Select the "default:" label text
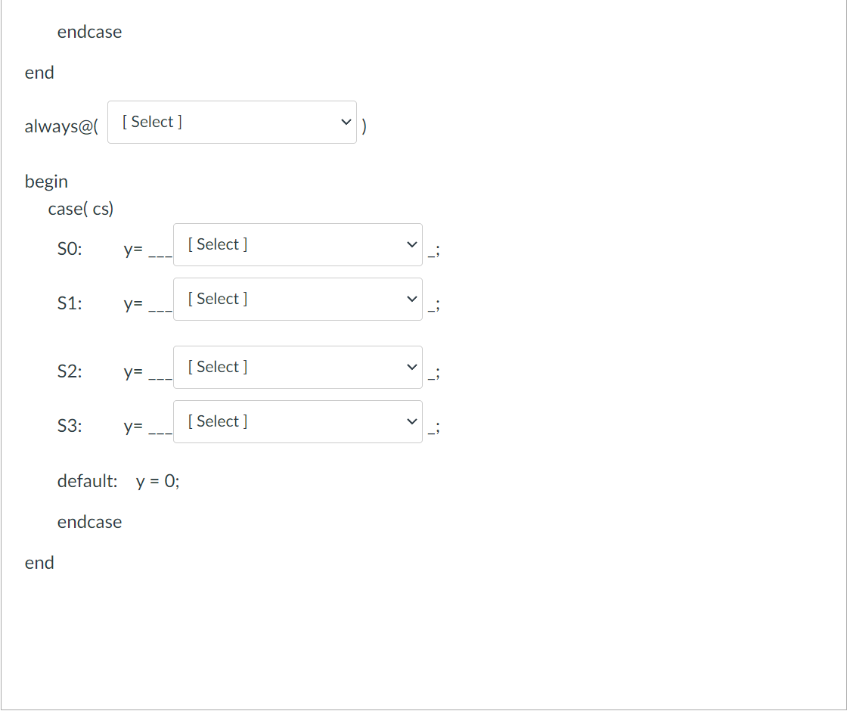This screenshot has height=711, width=847. click(87, 481)
